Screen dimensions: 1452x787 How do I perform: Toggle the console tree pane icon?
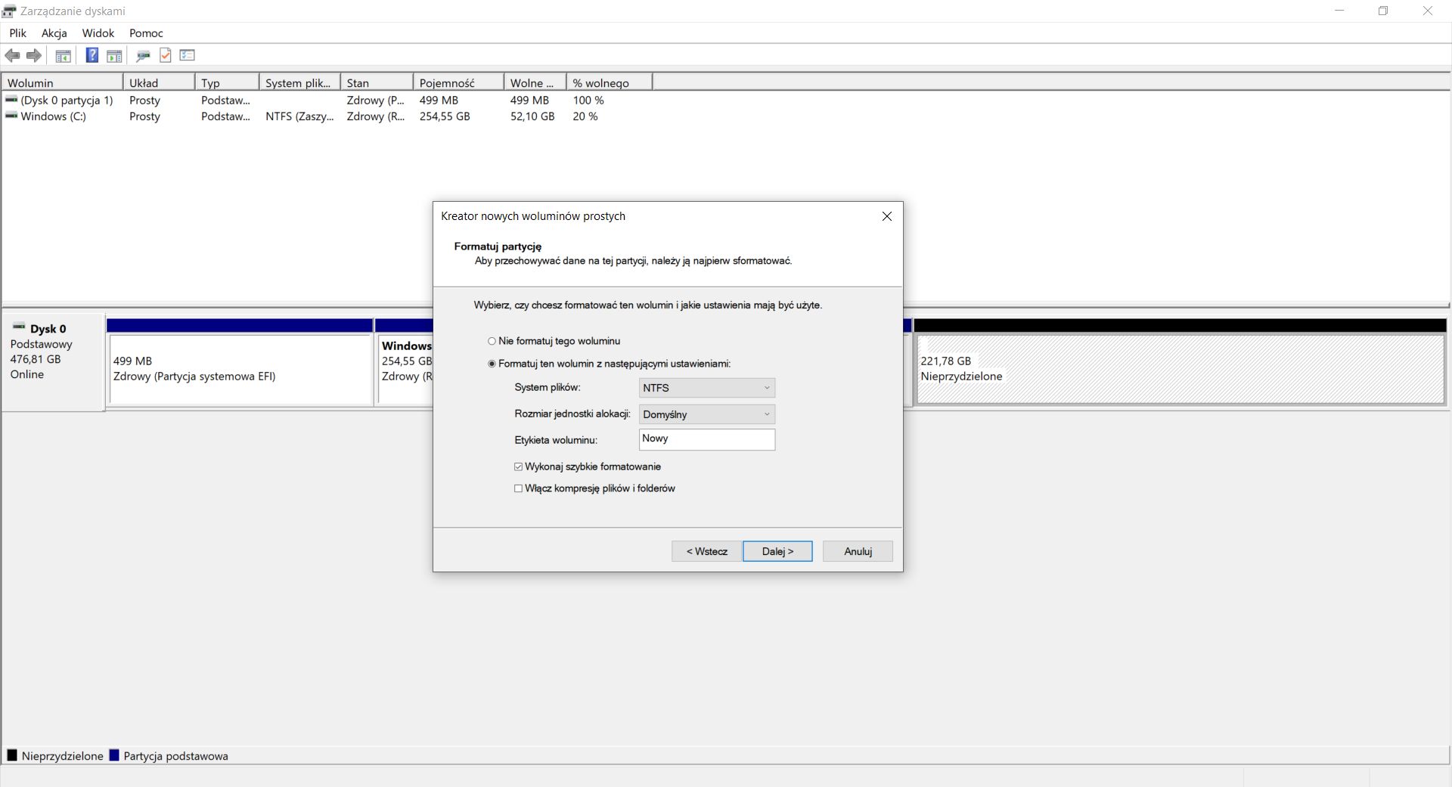(63, 55)
